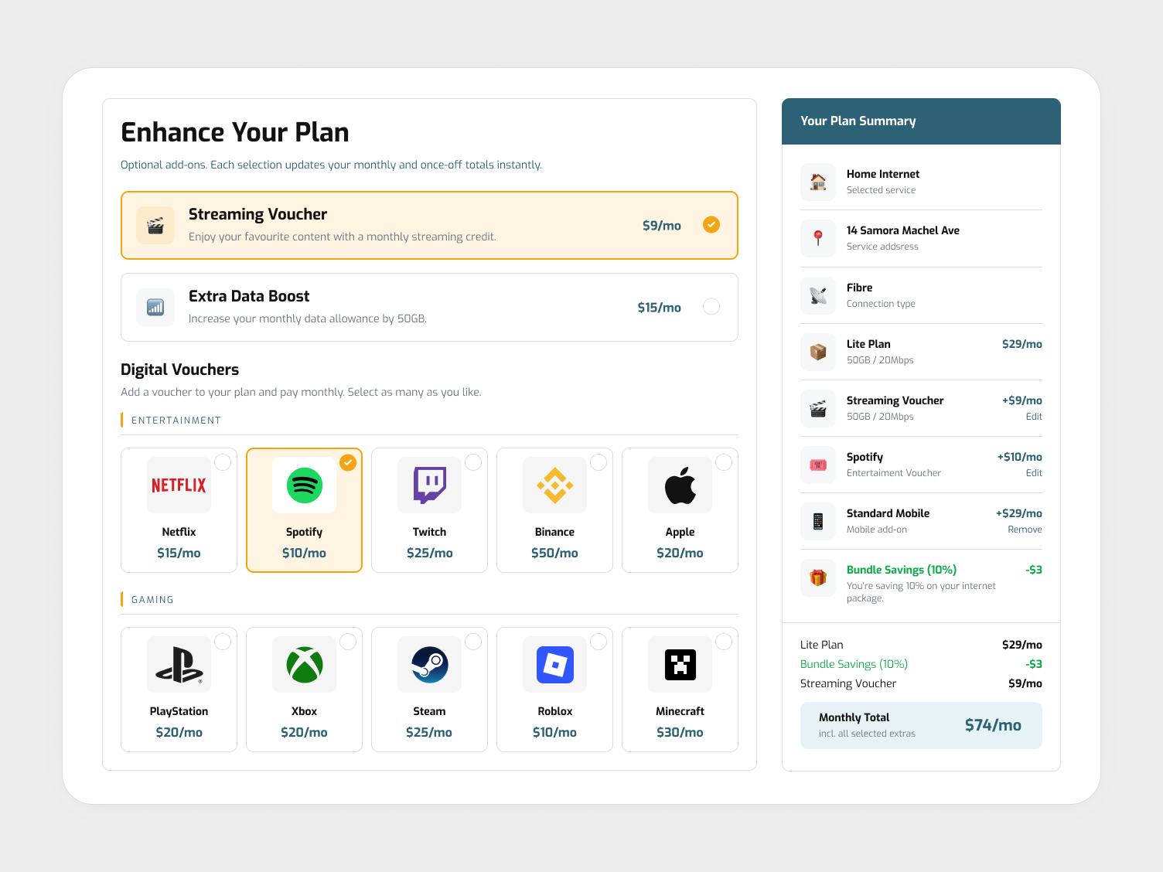Select the Netflix voucher icon
The width and height of the screenshot is (1163, 872).
179,485
